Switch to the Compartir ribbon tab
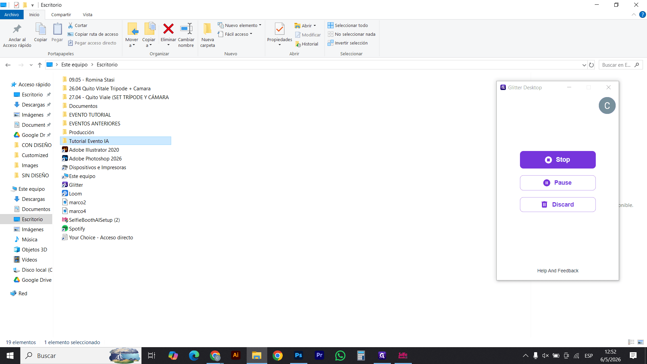Screen dimensions: 647x364 [61, 14]
